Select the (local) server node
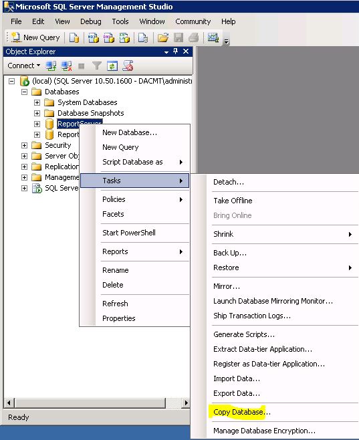The width and height of the screenshot is (359, 440). (112, 81)
